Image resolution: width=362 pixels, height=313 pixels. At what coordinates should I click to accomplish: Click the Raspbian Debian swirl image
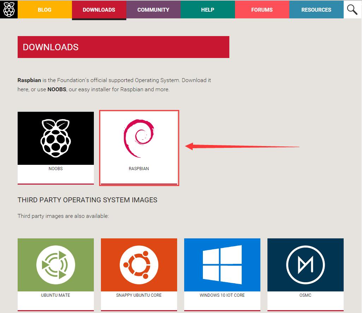click(x=139, y=138)
